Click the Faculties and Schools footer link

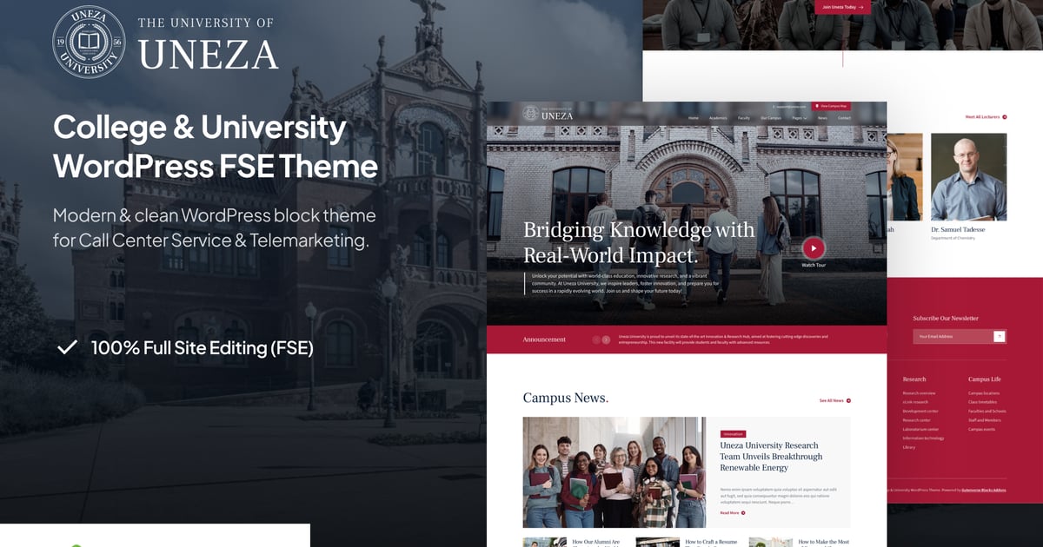[987, 411]
